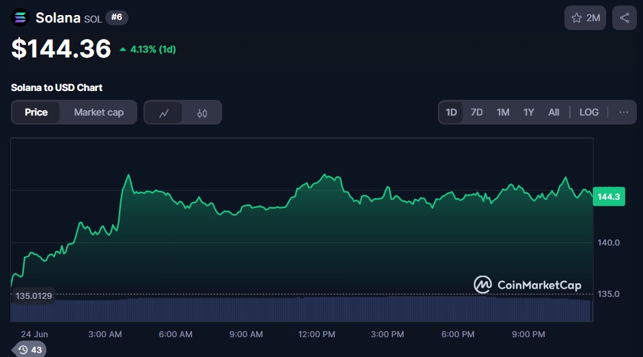Add Solana to watchlist with star button
Viewport: 643px width, 357px height.
[x=585, y=18]
